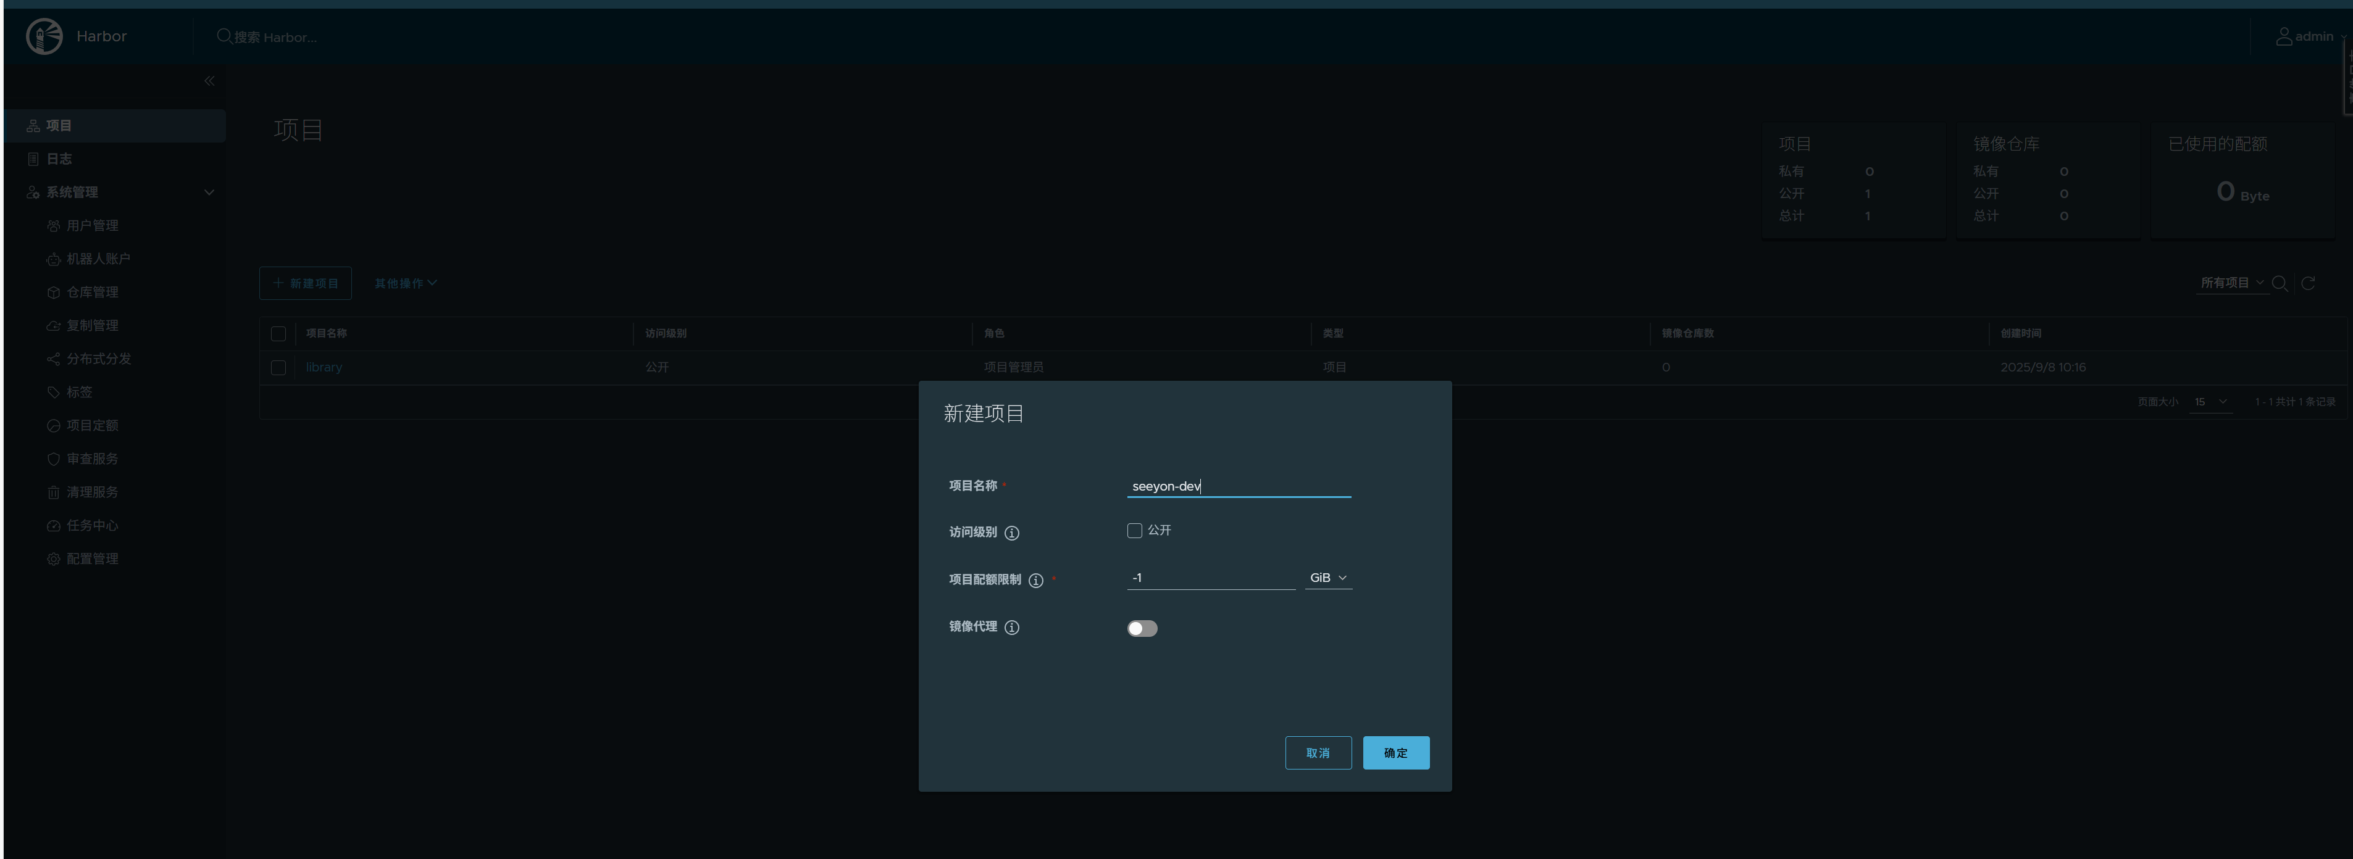Collapse the 系统管理 sidebar section
This screenshot has width=2353, height=859.
tap(209, 193)
